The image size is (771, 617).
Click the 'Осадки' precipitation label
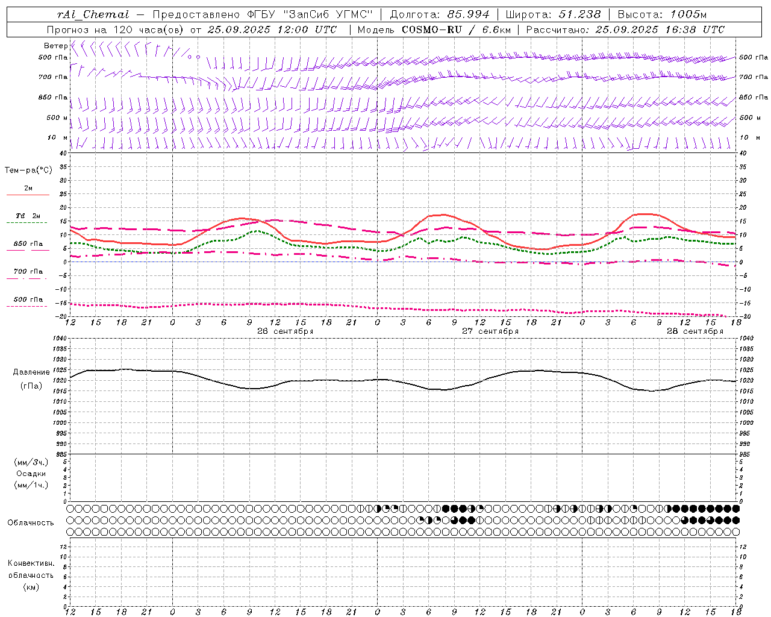[x=31, y=474]
